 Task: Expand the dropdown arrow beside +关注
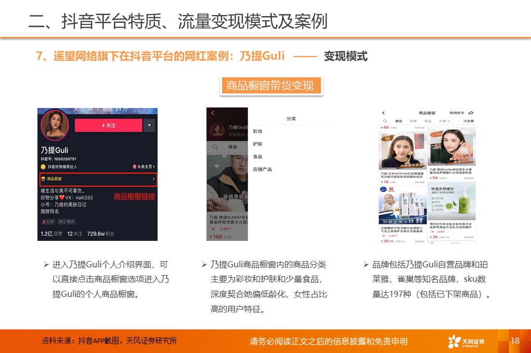click(x=149, y=126)
